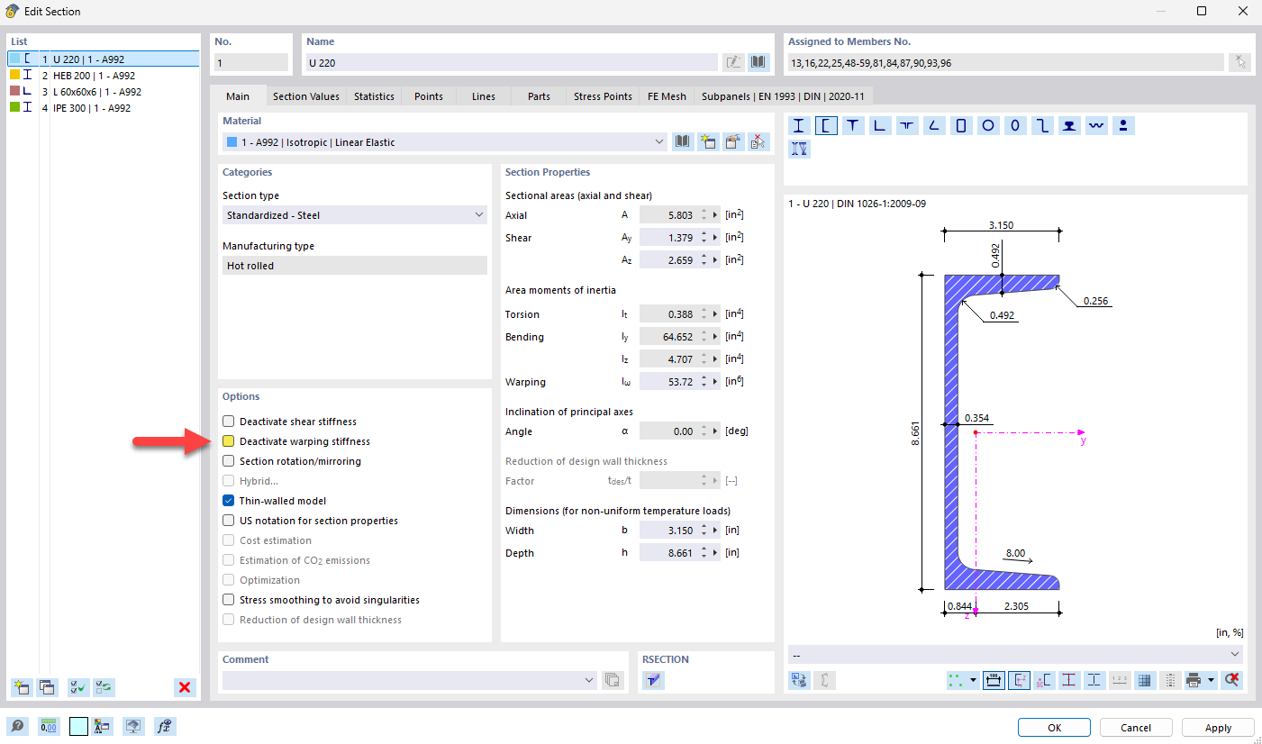Viewport: 1262px width, 744px height.
Task: Open the printer icon below the section preview
Action: click(1194, 680)
